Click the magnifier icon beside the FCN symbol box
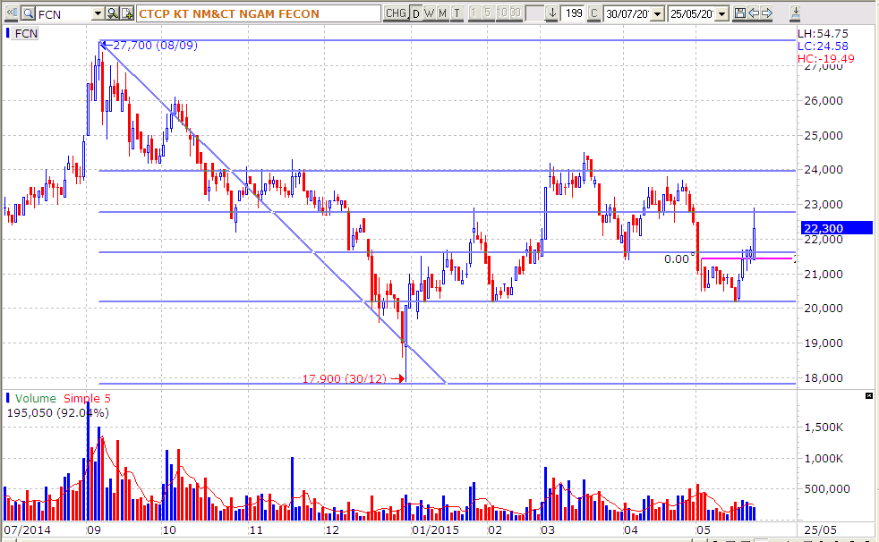Screen dimensions: 879x542 (28, 13)
